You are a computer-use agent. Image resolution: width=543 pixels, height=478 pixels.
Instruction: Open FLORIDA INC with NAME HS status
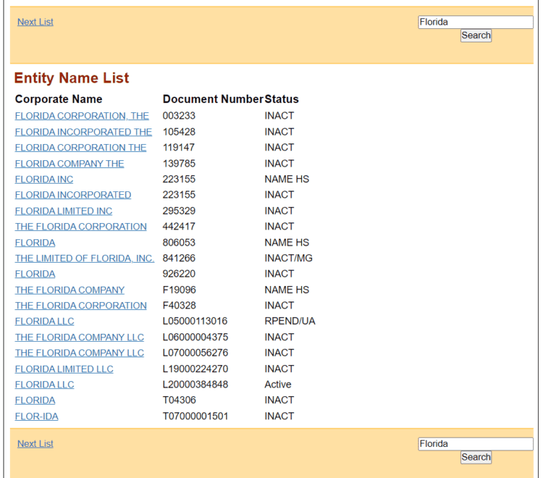(44, 179)
